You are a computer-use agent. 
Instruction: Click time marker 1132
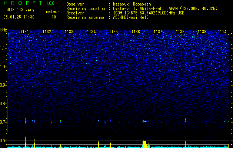point(47,31)
